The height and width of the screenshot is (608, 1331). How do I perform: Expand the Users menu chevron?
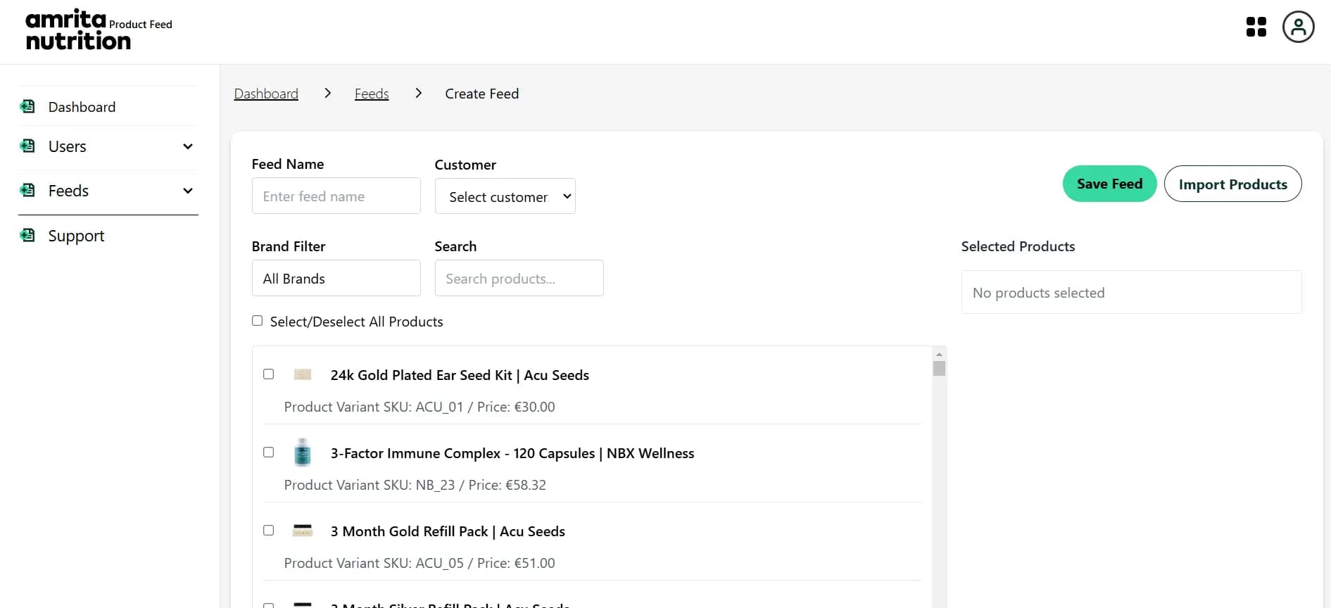coord(188,146)
